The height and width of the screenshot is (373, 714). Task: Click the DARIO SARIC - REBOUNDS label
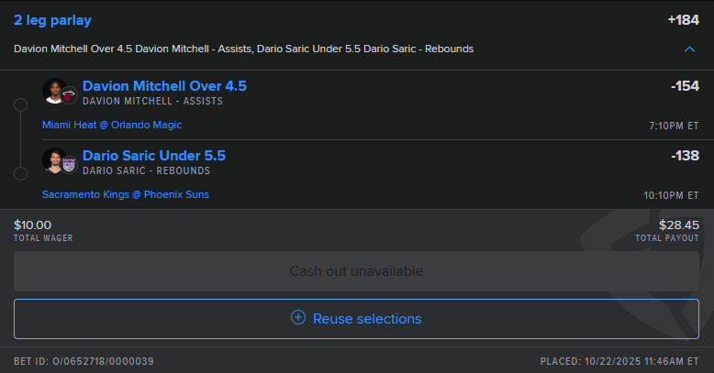146,170
